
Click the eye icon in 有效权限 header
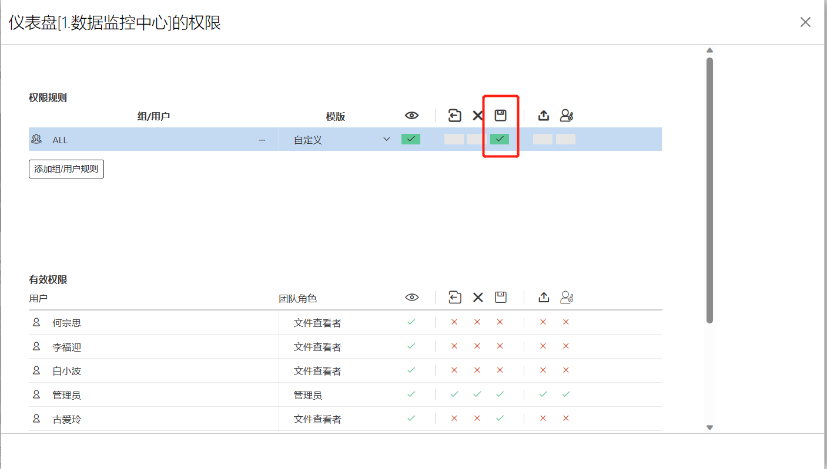pos(411,298)
